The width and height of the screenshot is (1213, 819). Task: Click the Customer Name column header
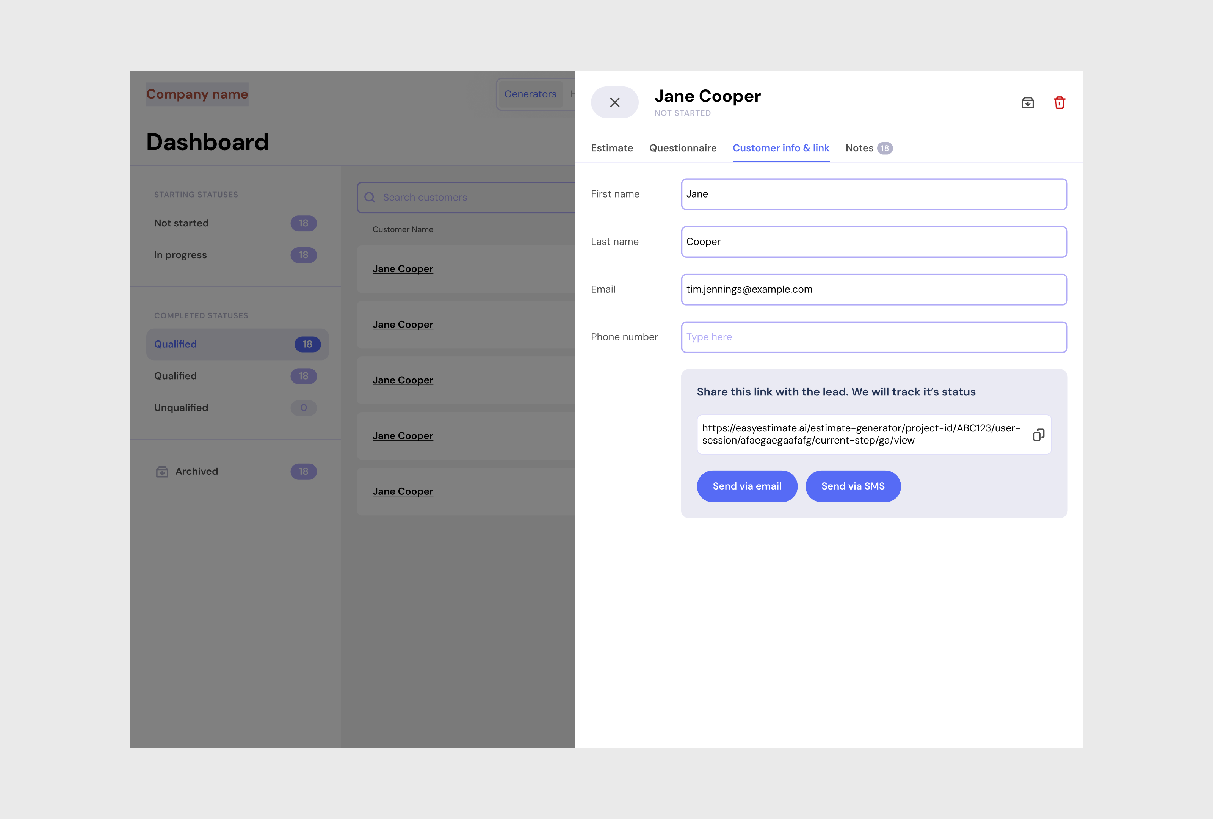[x=403, y=230]
